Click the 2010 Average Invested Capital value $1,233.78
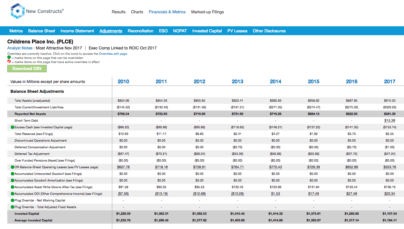 [x=123, y=220]
